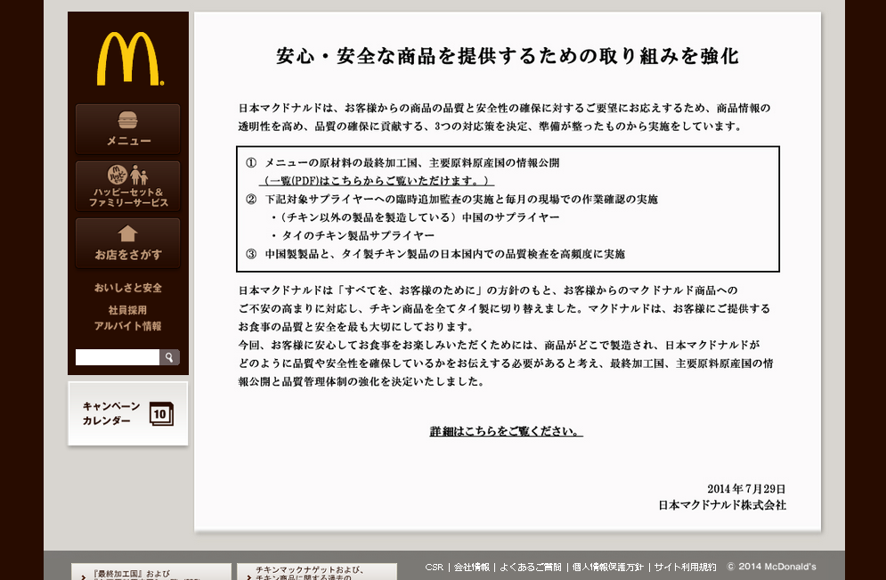Open 会社情報 footer link
The width and height of the screenshot is (886, 580).
point(472,567)
